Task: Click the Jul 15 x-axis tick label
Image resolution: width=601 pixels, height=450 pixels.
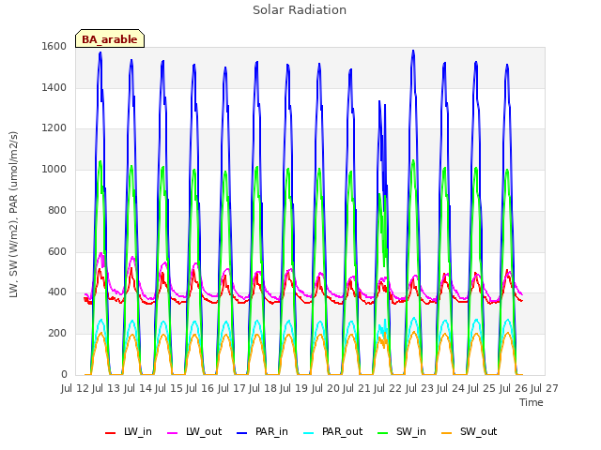Action: tap(169, 388)
